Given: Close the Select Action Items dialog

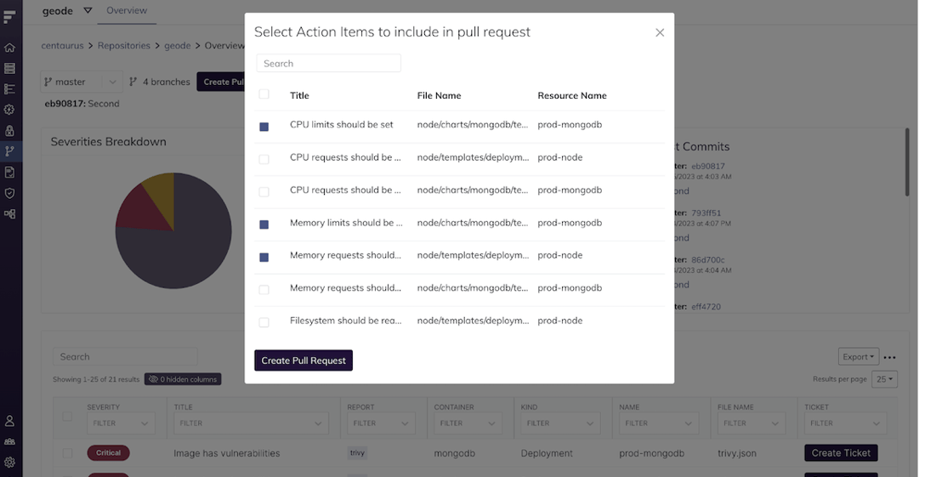Looking at the screenshot, I should (660, 32).
